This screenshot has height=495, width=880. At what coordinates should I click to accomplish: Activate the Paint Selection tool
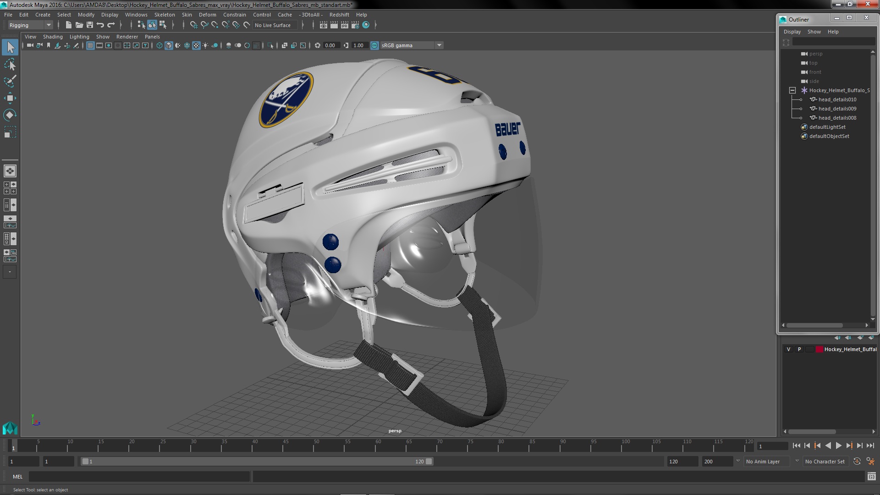click(10, 81)
